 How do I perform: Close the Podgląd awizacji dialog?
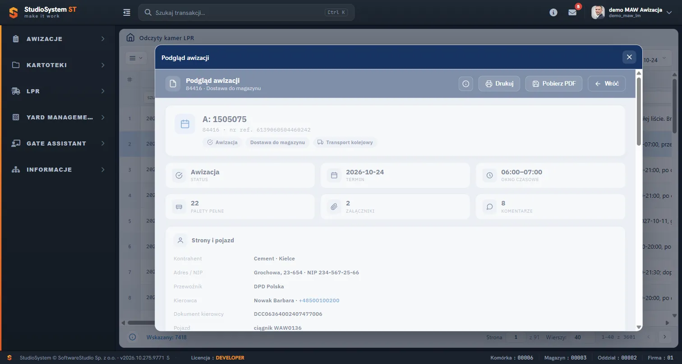click(629, 57)
